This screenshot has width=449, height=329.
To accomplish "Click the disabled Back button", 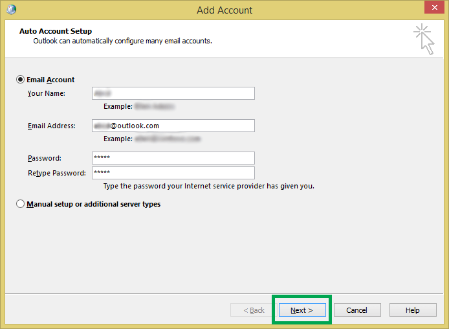I will tap(254, 310).
